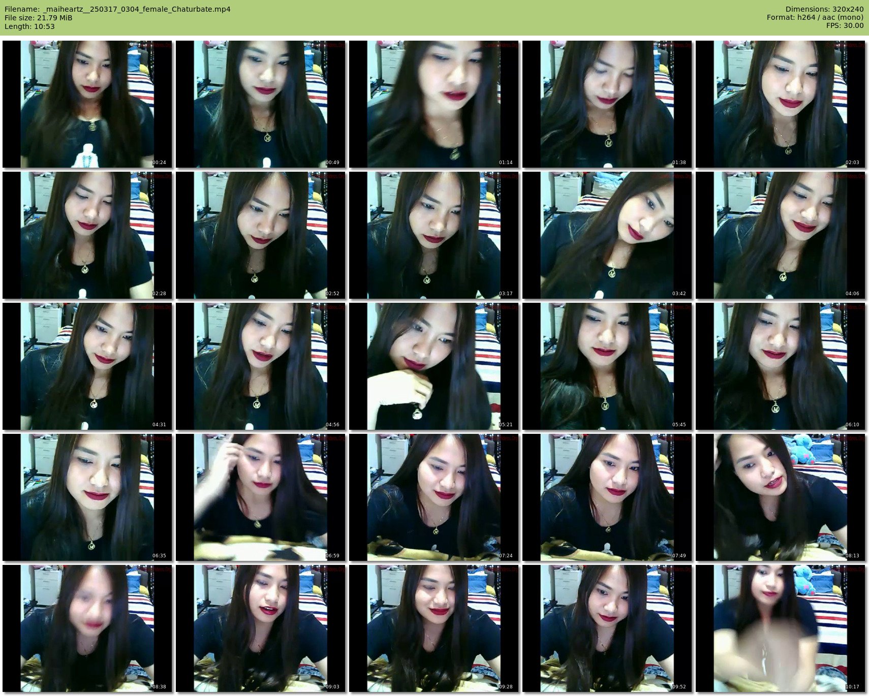Image resolution: width=869 pixels, height=696 pixels.
Task: Pick the thumbnail stamped 06:10
Action: pyautogui.click(x=780, y=366)
